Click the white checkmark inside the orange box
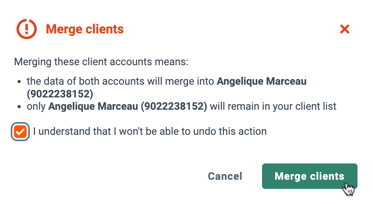The width and height of the screenshot is (373, 204). (x=20, y=132)
